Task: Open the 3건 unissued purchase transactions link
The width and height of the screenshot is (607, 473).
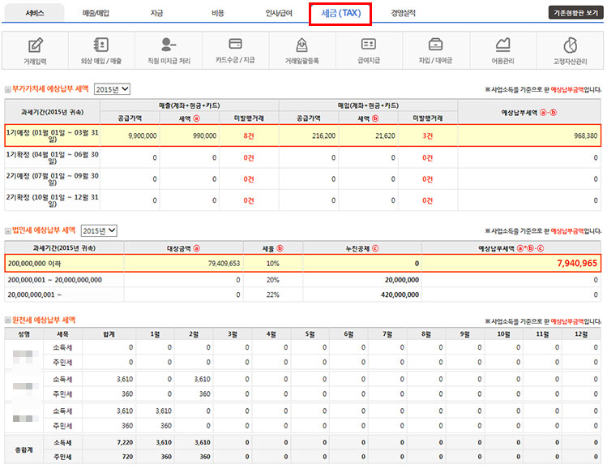Action: click(427, 135)
